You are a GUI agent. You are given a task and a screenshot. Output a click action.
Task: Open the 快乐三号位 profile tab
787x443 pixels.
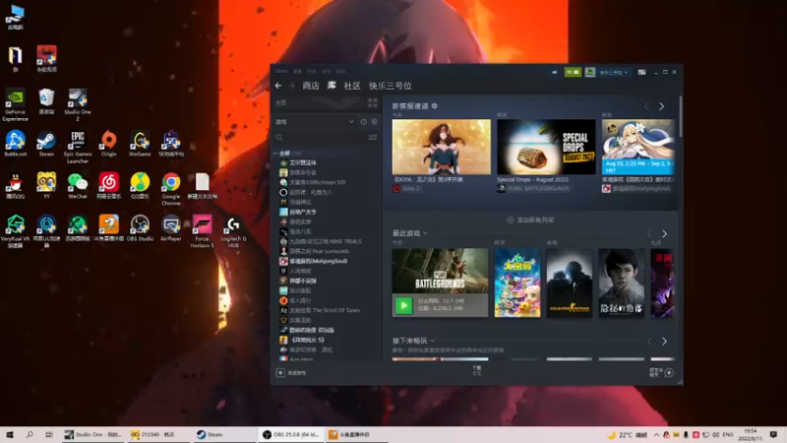coord(390,86)
